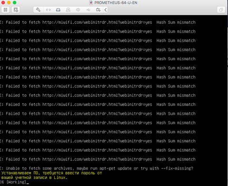
Task: Click the PROMETHEUS-64-U-EN window title
Action: (x=116, y=3)
